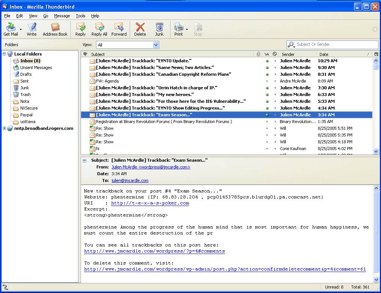Image resolution: width=381 pixels, height=293 pixels.
Task: Click the message list scroll up arrow
Action: click(376, 60)
